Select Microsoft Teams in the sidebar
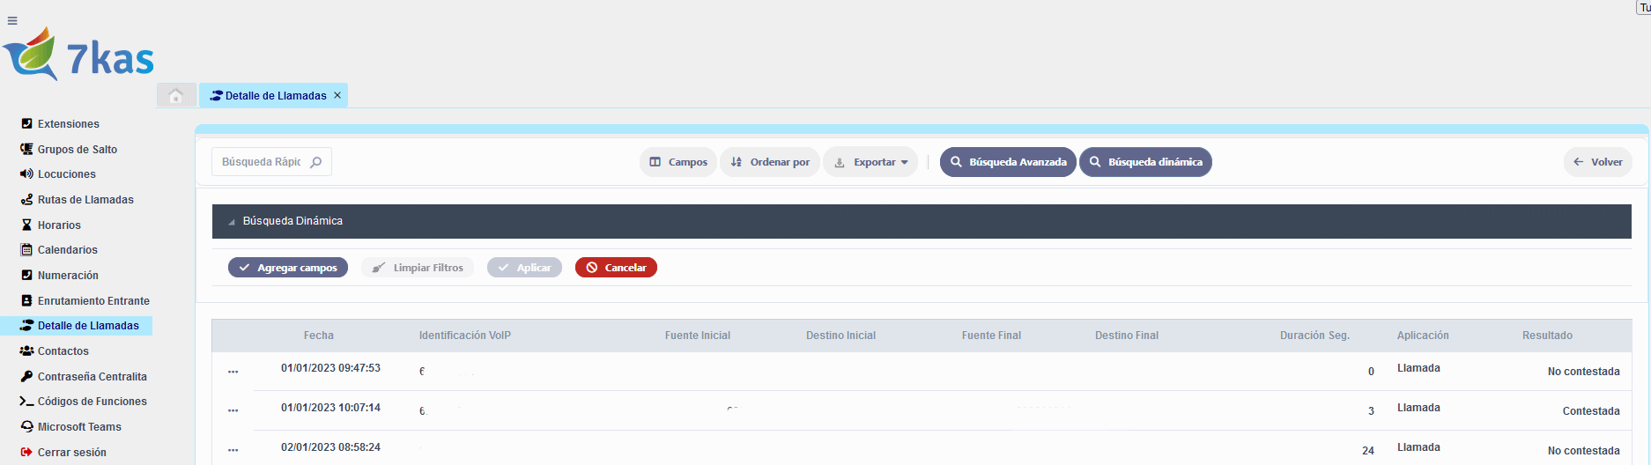Screen dimensions: 1651x465 (x=79, y=427)
